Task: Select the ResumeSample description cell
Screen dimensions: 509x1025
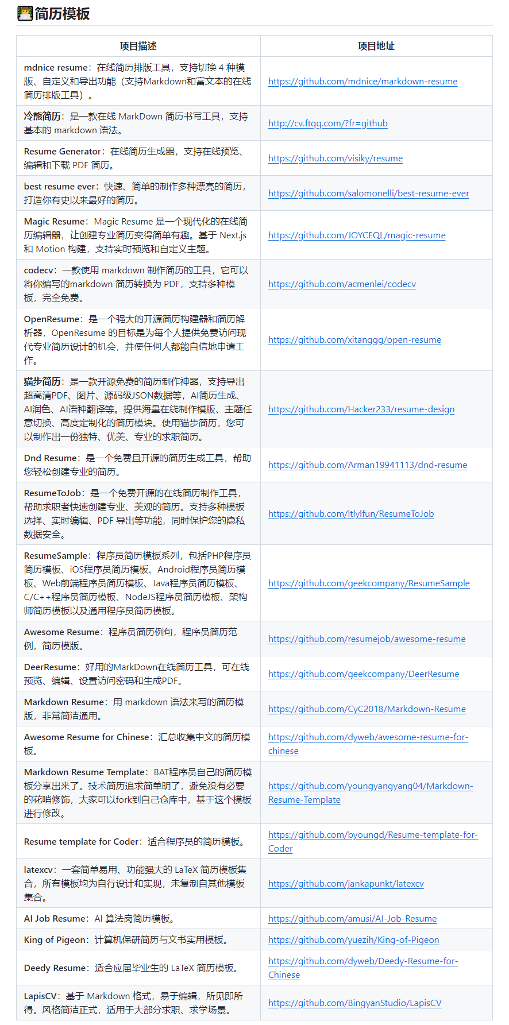Action: coord(138,583)
